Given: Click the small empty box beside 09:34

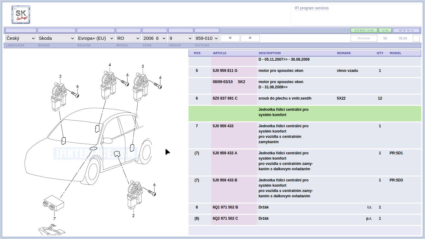Looking at the screenshot, I should [416, 38].
